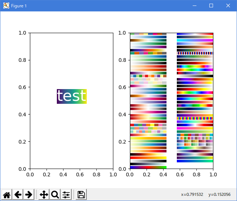The height and width of the screenshot is (201, 237).
Task: Click the y=0.152056 coordinate readout
Action: [220, 194]
